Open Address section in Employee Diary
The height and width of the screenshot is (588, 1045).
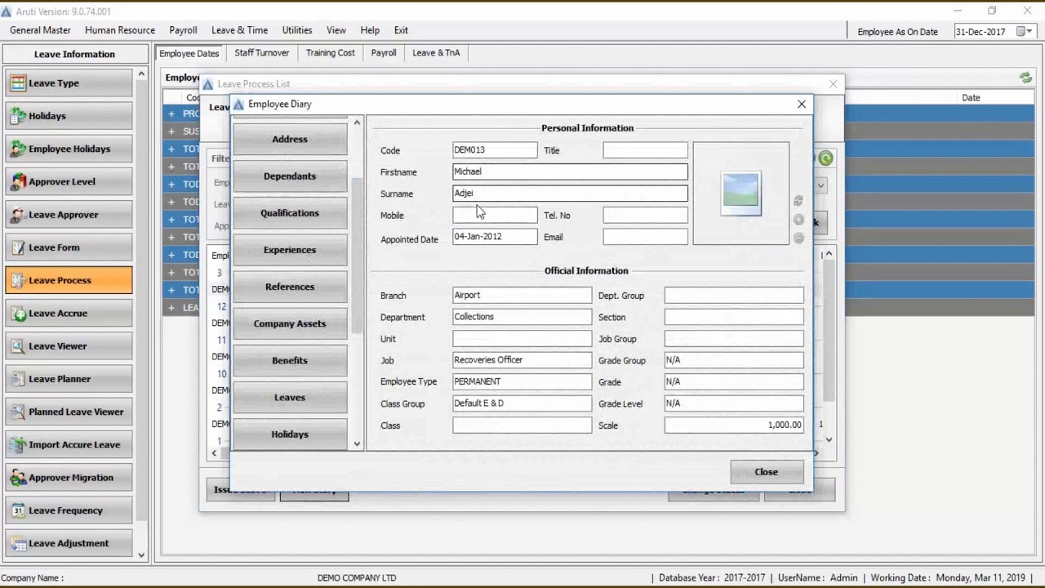[290, 140]
